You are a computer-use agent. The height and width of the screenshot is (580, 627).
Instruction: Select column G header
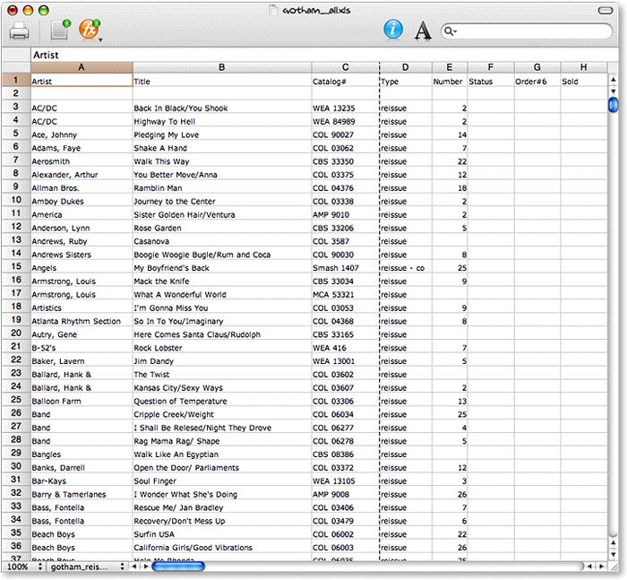pos(537,67)
